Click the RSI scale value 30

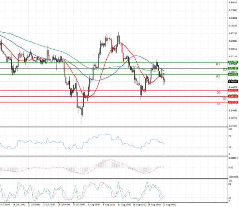pyautogui.click(x=230, y=147)
